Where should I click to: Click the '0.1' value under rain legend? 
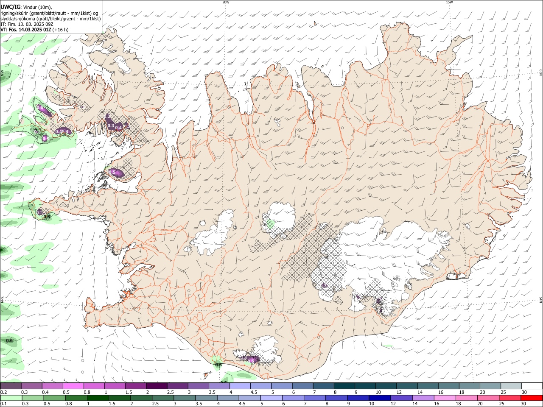pos(3,404)
